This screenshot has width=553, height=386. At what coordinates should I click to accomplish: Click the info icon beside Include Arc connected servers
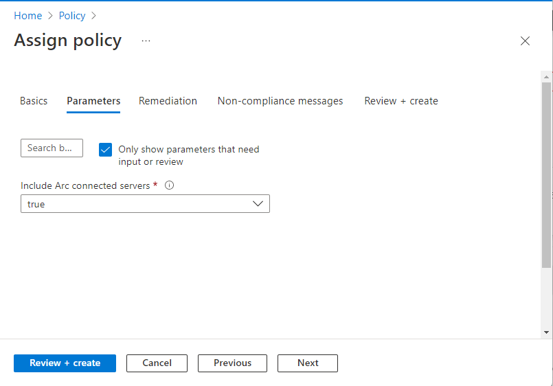[x=169, y=185]
